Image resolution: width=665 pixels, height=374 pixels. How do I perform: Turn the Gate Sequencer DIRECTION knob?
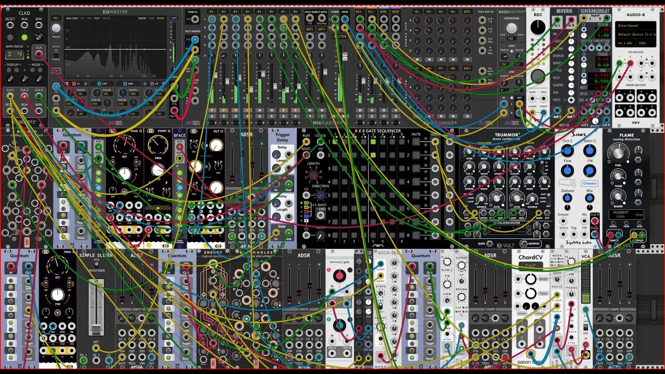tap(321, 195)
